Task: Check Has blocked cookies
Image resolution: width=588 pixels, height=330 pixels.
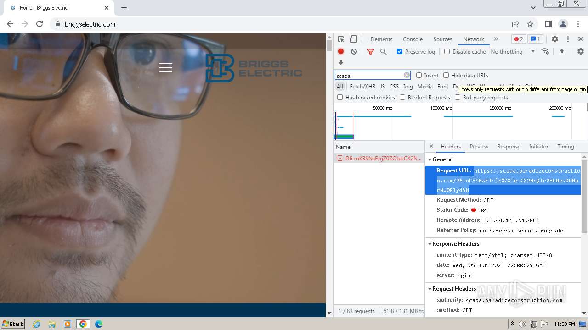Action: pyautogui.click(x=340, y=97)
